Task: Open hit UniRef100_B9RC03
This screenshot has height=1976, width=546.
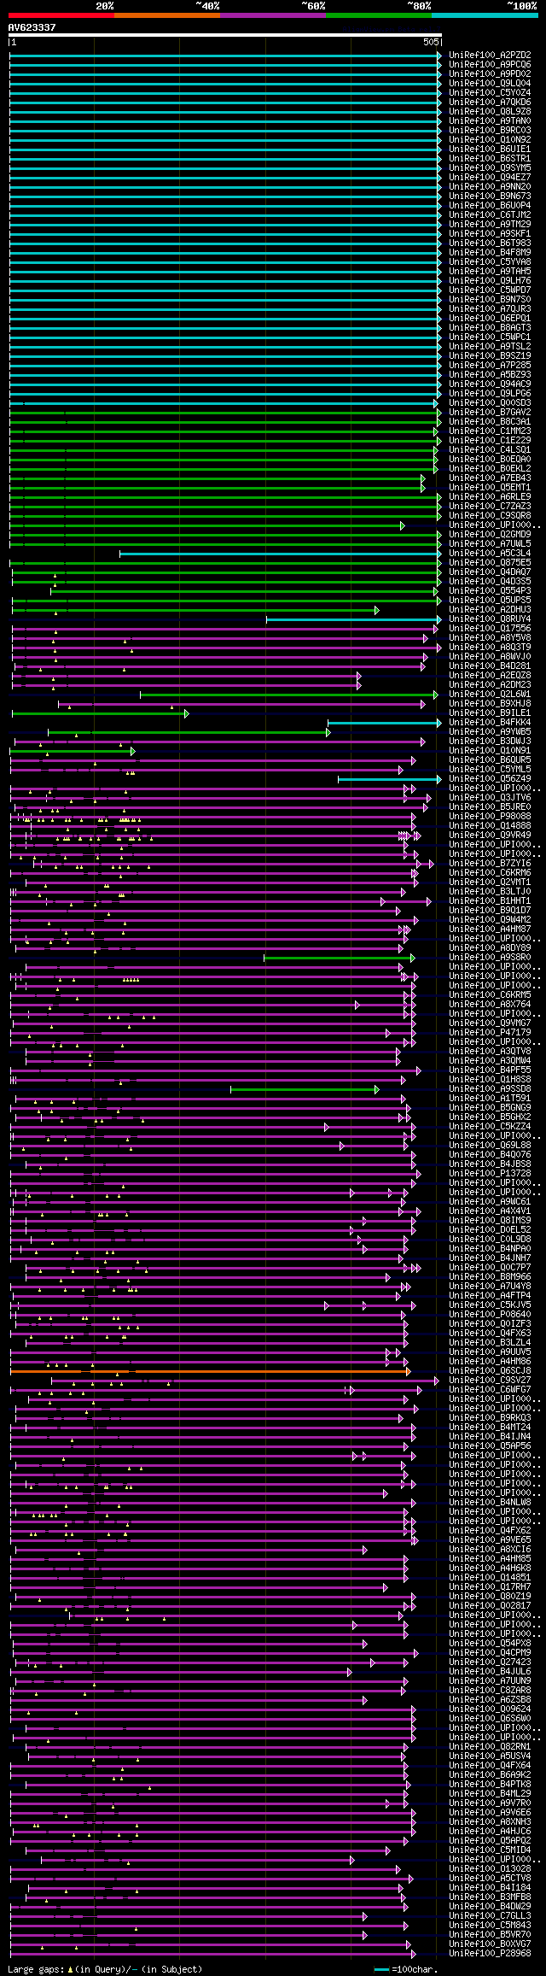Action: point(490,130)
